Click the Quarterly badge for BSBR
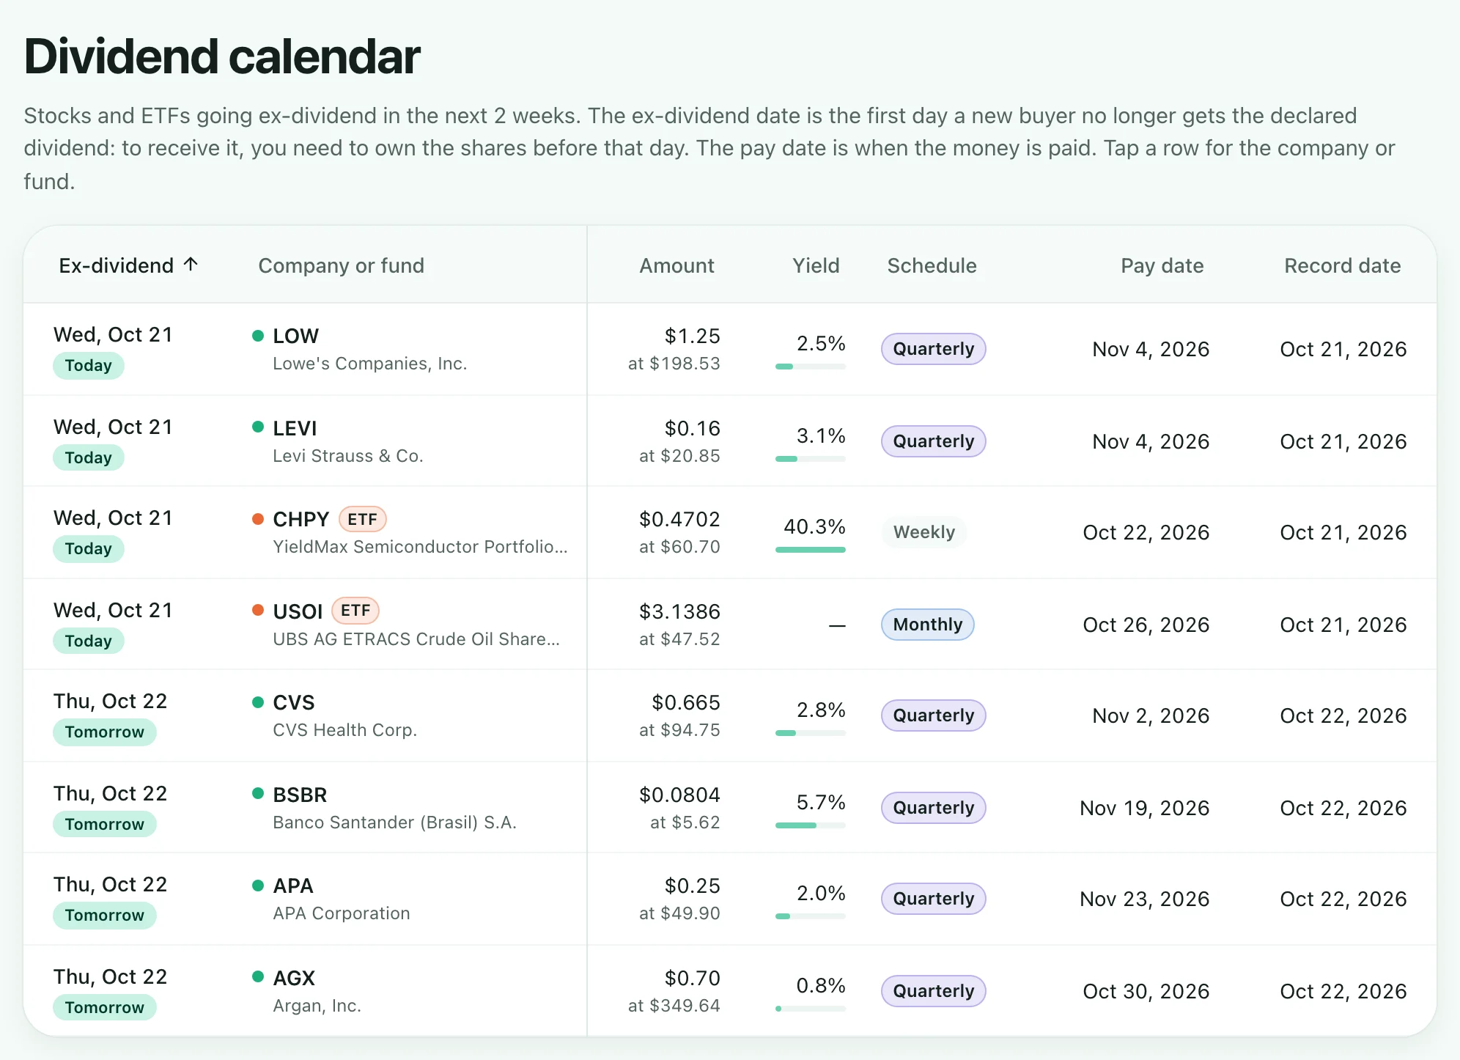This screenshot has width=1460, height=1060. (933, 808)
